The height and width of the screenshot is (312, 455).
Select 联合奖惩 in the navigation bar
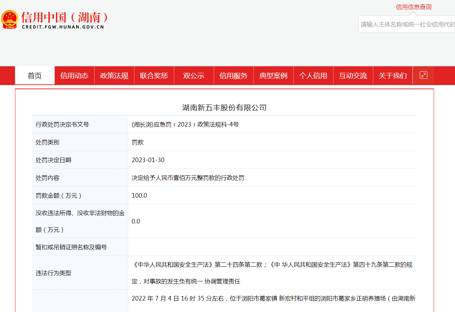(x=154, y=76)
